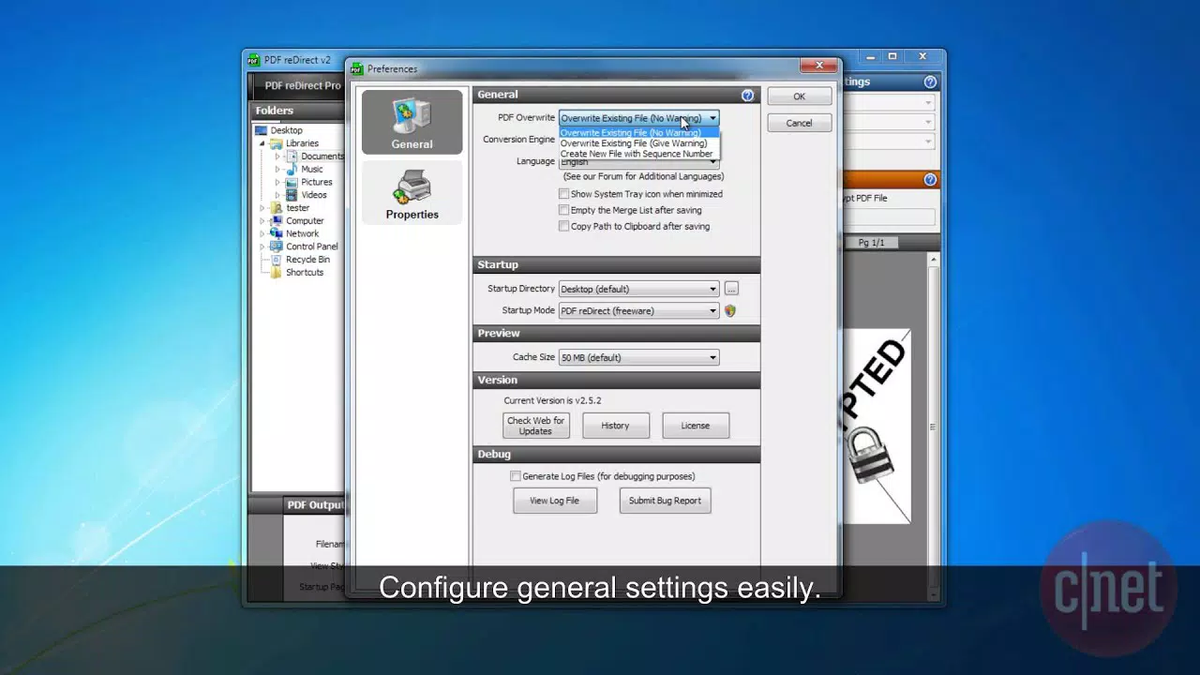This screenshot has height=675, width=1200.
Task: Open the Properties preferences category
Action: (x=412, y=192)
